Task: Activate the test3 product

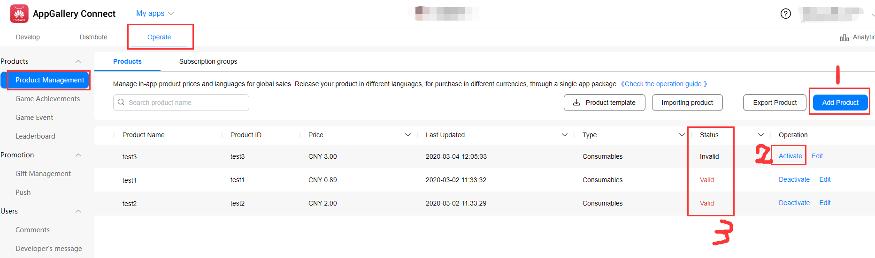Action: point(791,156)
